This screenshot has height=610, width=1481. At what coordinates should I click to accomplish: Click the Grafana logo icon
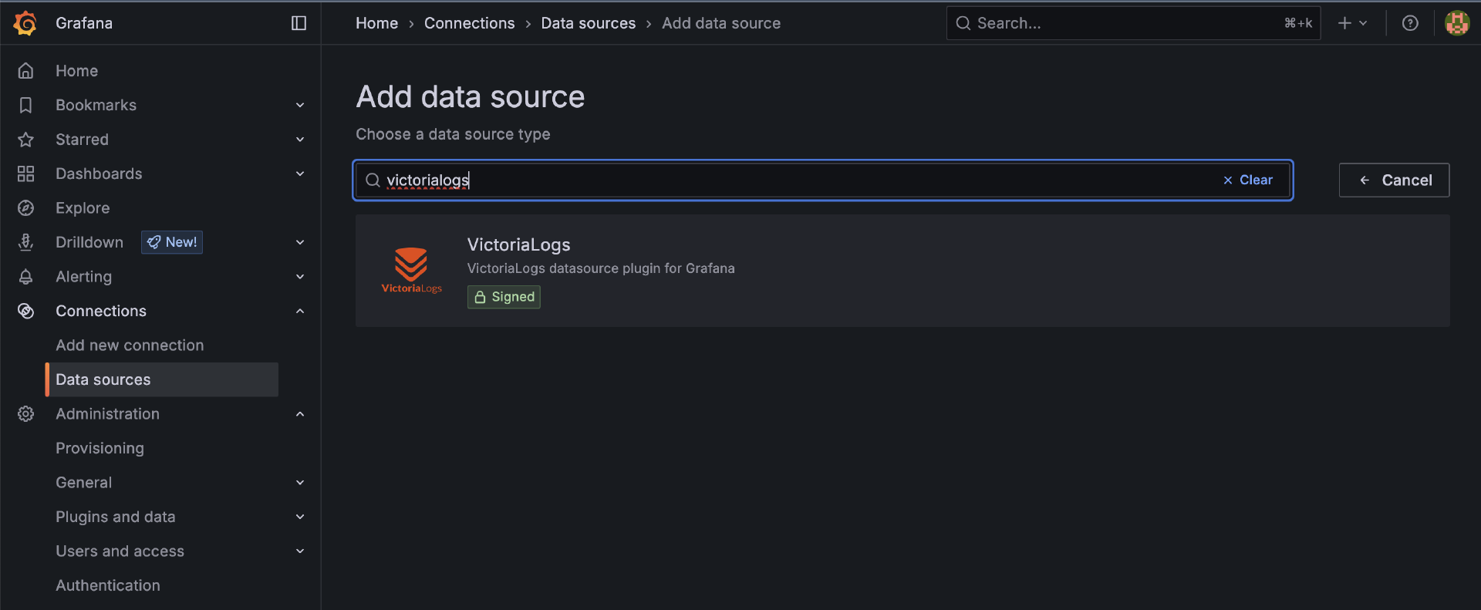tap(25, 23)
